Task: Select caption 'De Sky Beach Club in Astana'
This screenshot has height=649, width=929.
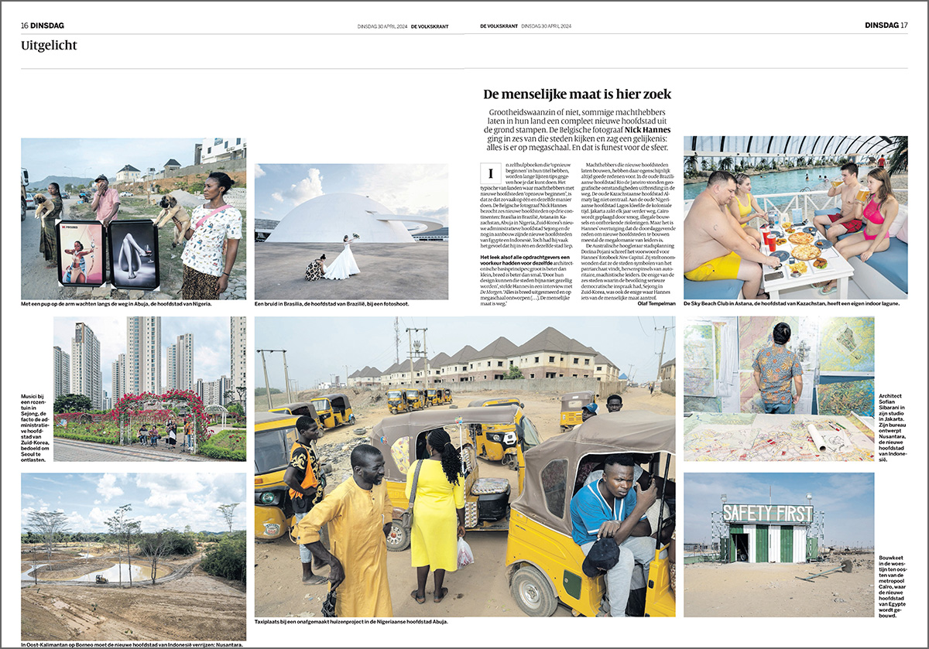Action: [792, 304]
